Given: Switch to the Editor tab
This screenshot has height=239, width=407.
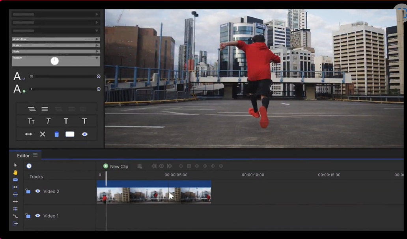Looking at the screenshot, I should [23, 156].
